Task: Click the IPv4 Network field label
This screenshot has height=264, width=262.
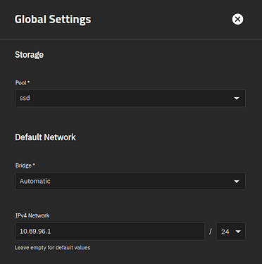Action: pyautogui.click(x=32, y=215)
